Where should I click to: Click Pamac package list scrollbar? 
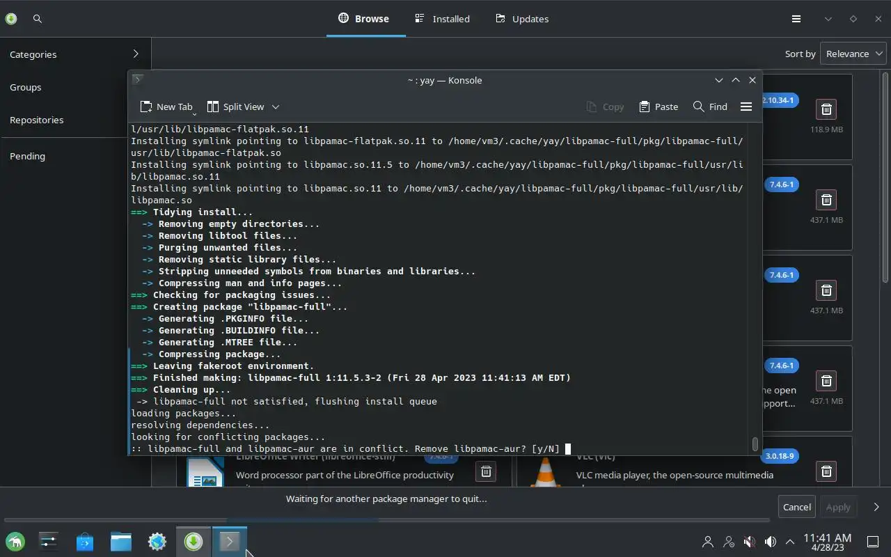click(x=885, y=278)
